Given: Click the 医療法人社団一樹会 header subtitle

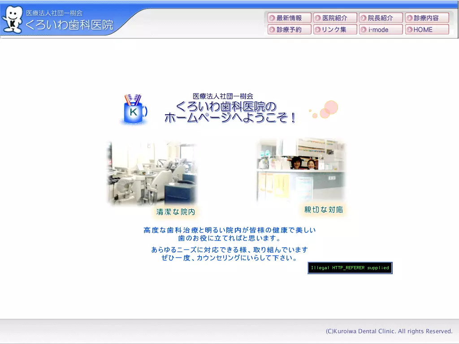Looking at the screenshot, I should click(x=54, y=13).
